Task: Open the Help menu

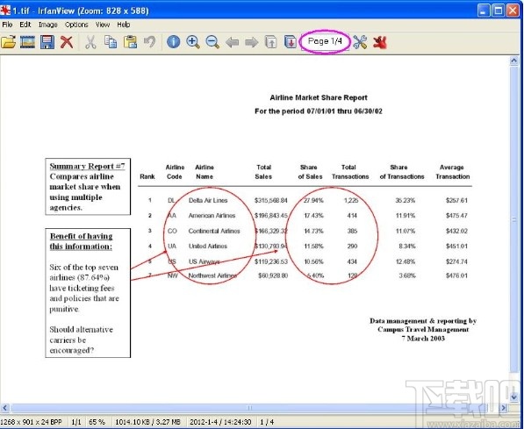Action: [x=123, y=25]
